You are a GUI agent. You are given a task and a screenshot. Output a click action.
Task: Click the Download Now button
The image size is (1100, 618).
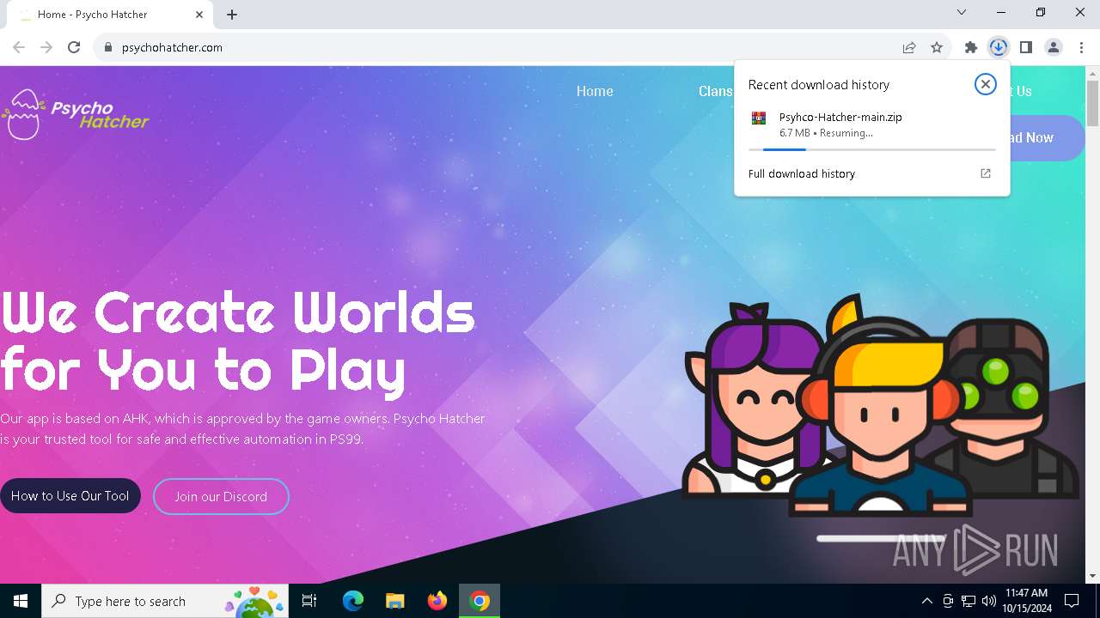(1047, 138)
